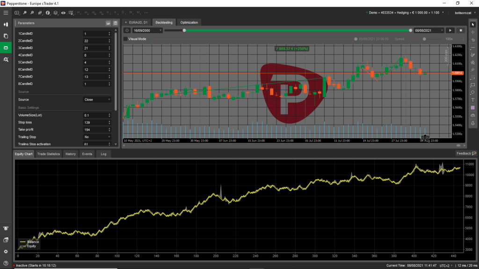This screenshot has height=269, width=479.
Task: Start the backtest with play button
Action: point(451,30)
